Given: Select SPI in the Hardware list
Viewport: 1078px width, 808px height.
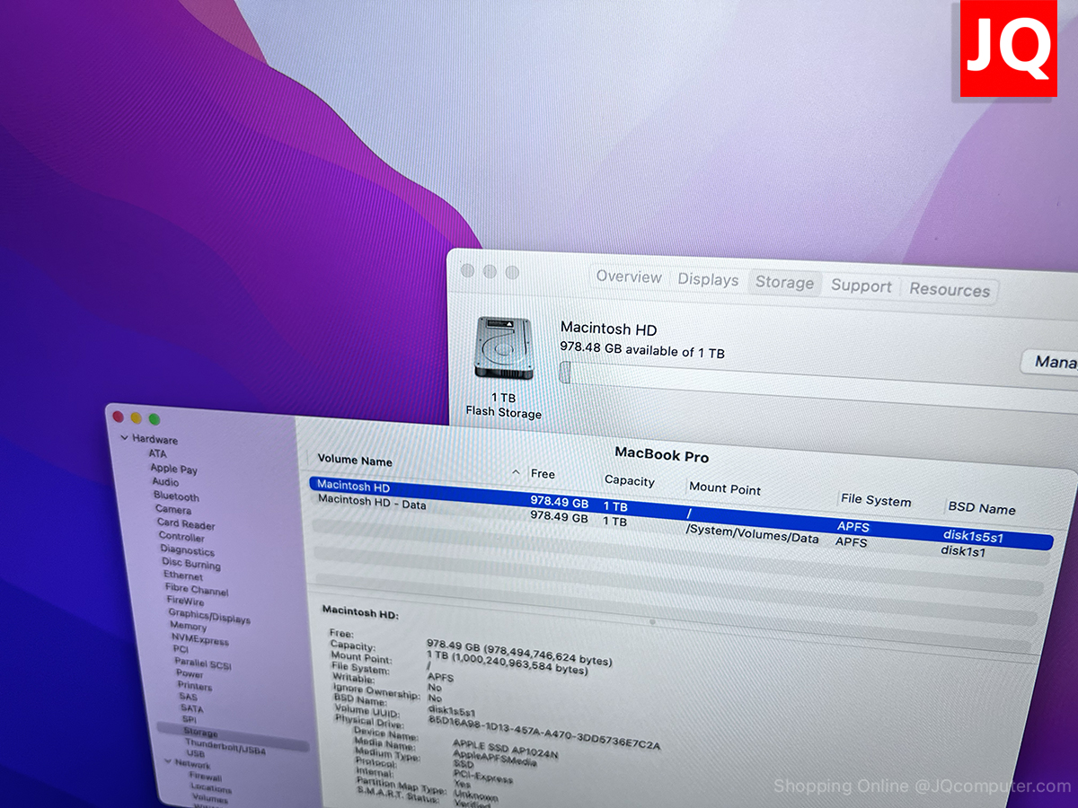Looking at the screenshot, I should point(189,721).
